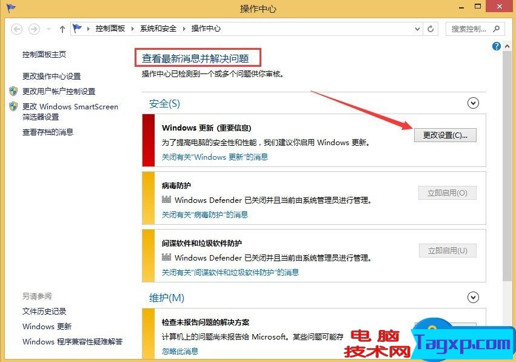The image size is (516, 362).
Task: Click 查看最新消息并解决问题 heading
Action: [195, 59]
